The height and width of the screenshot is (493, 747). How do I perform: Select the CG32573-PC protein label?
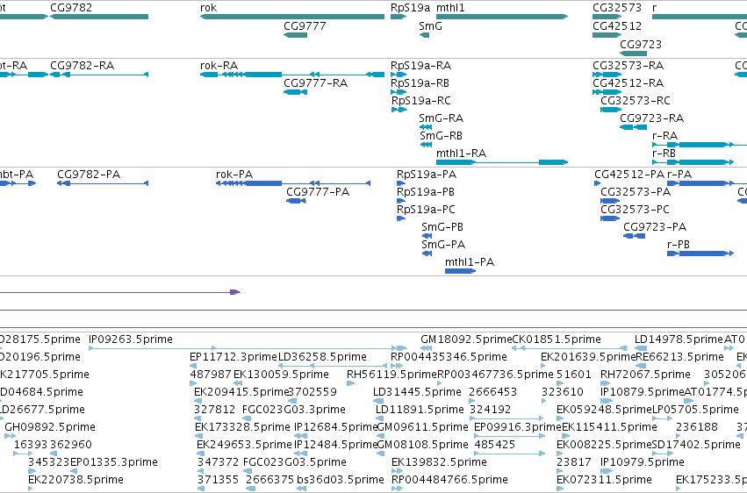coord(635,210)
